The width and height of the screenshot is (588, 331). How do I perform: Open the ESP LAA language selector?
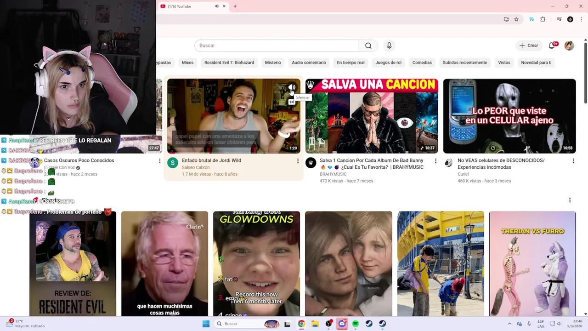coord(541,324)
